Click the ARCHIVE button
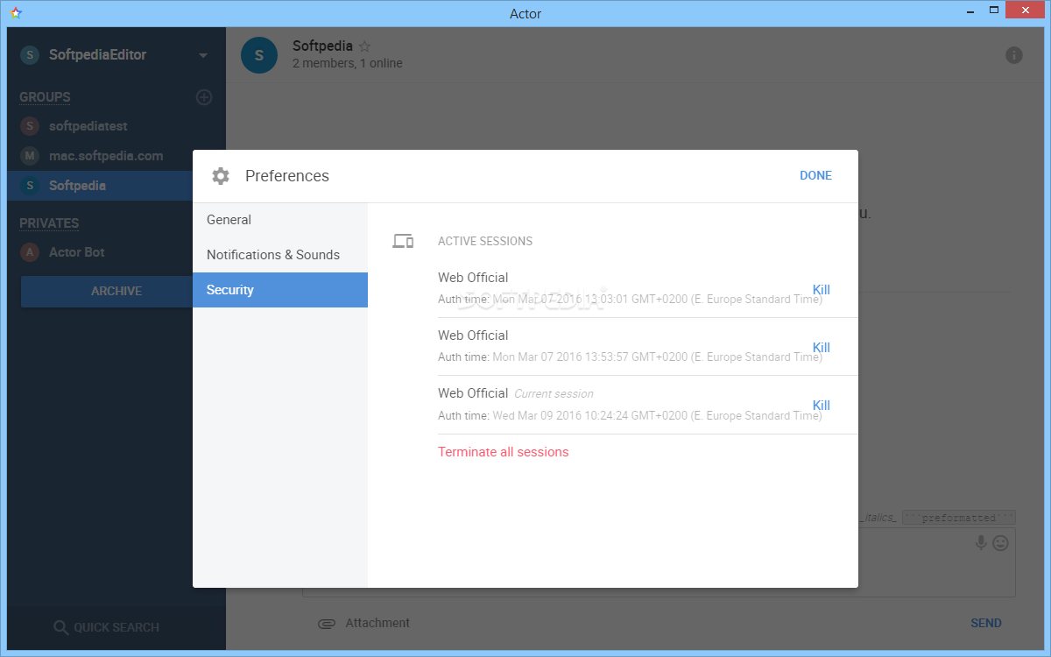Screen dimensions: 1051x657 point(116,291)
